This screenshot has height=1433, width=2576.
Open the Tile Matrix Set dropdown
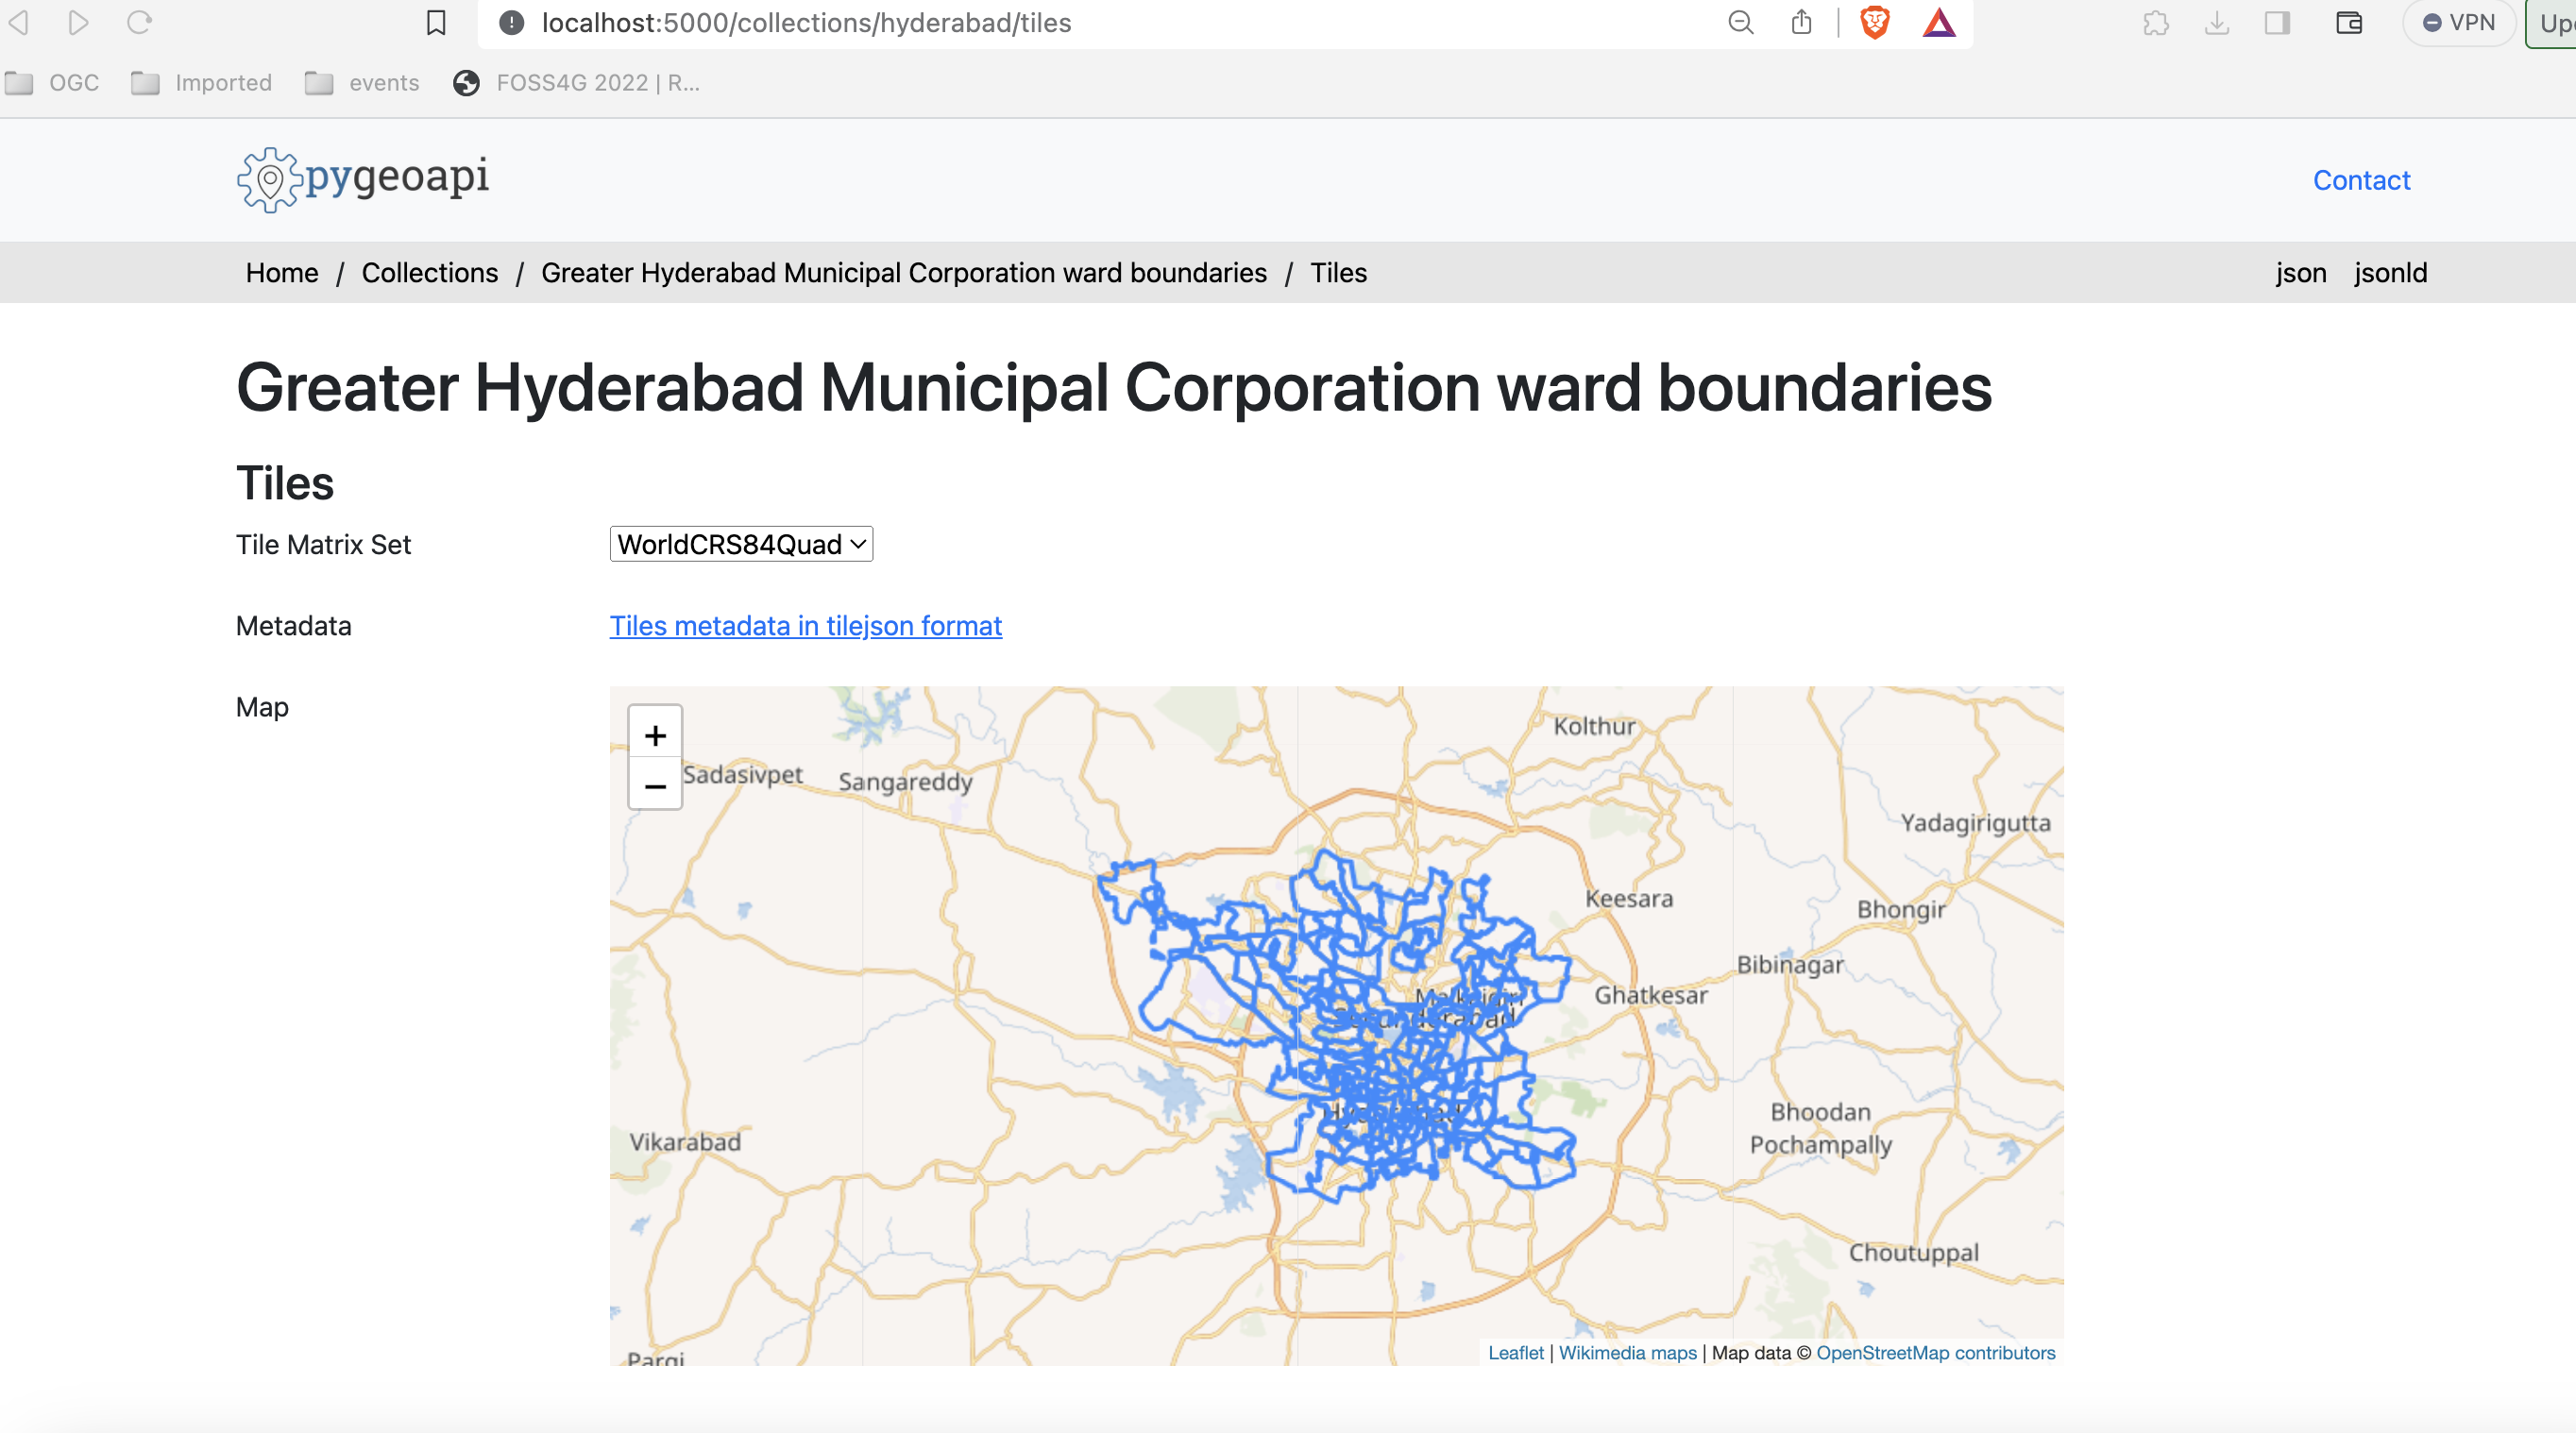point(741,544)
